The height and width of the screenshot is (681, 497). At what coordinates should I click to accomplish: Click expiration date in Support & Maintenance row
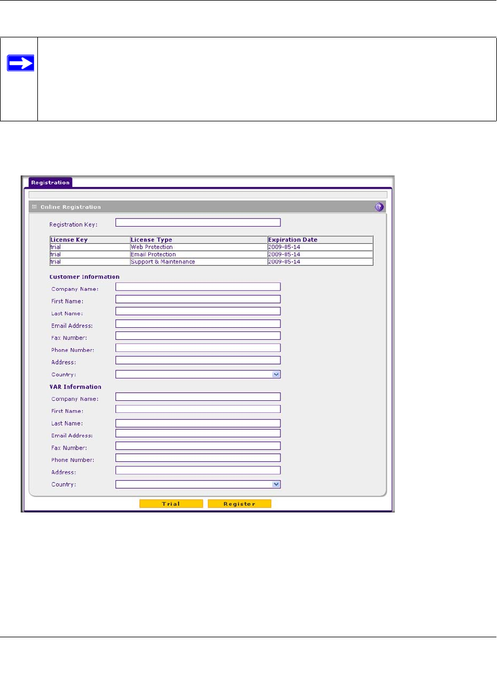pyautogui.click(x=320, y=262)
